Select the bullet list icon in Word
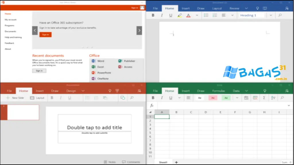The height and width of the screenshot is (165, 294). 206,15
